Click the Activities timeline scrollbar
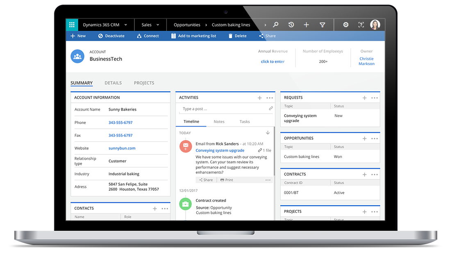Viewport: 452px width, 254px height. coord(274,152)
